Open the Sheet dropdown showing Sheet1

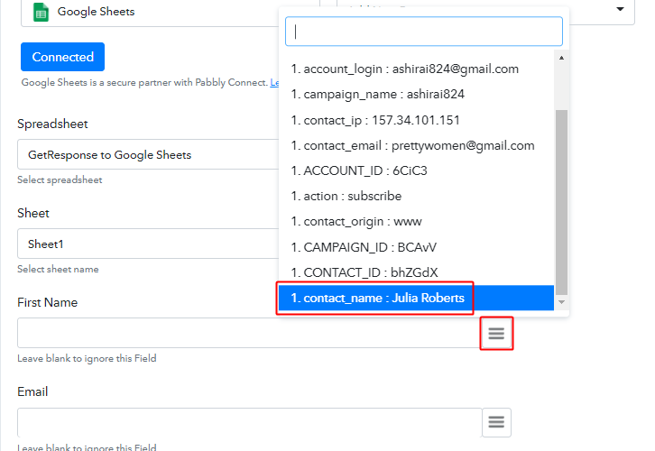[148, 244]
